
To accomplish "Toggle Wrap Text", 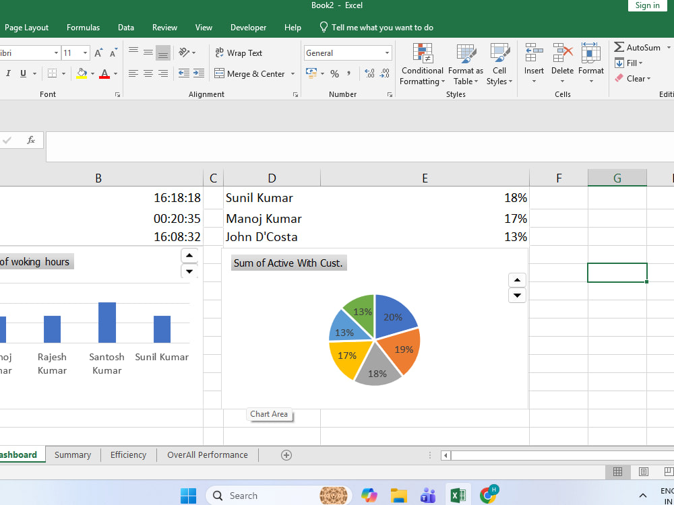I will click(239, 53).
